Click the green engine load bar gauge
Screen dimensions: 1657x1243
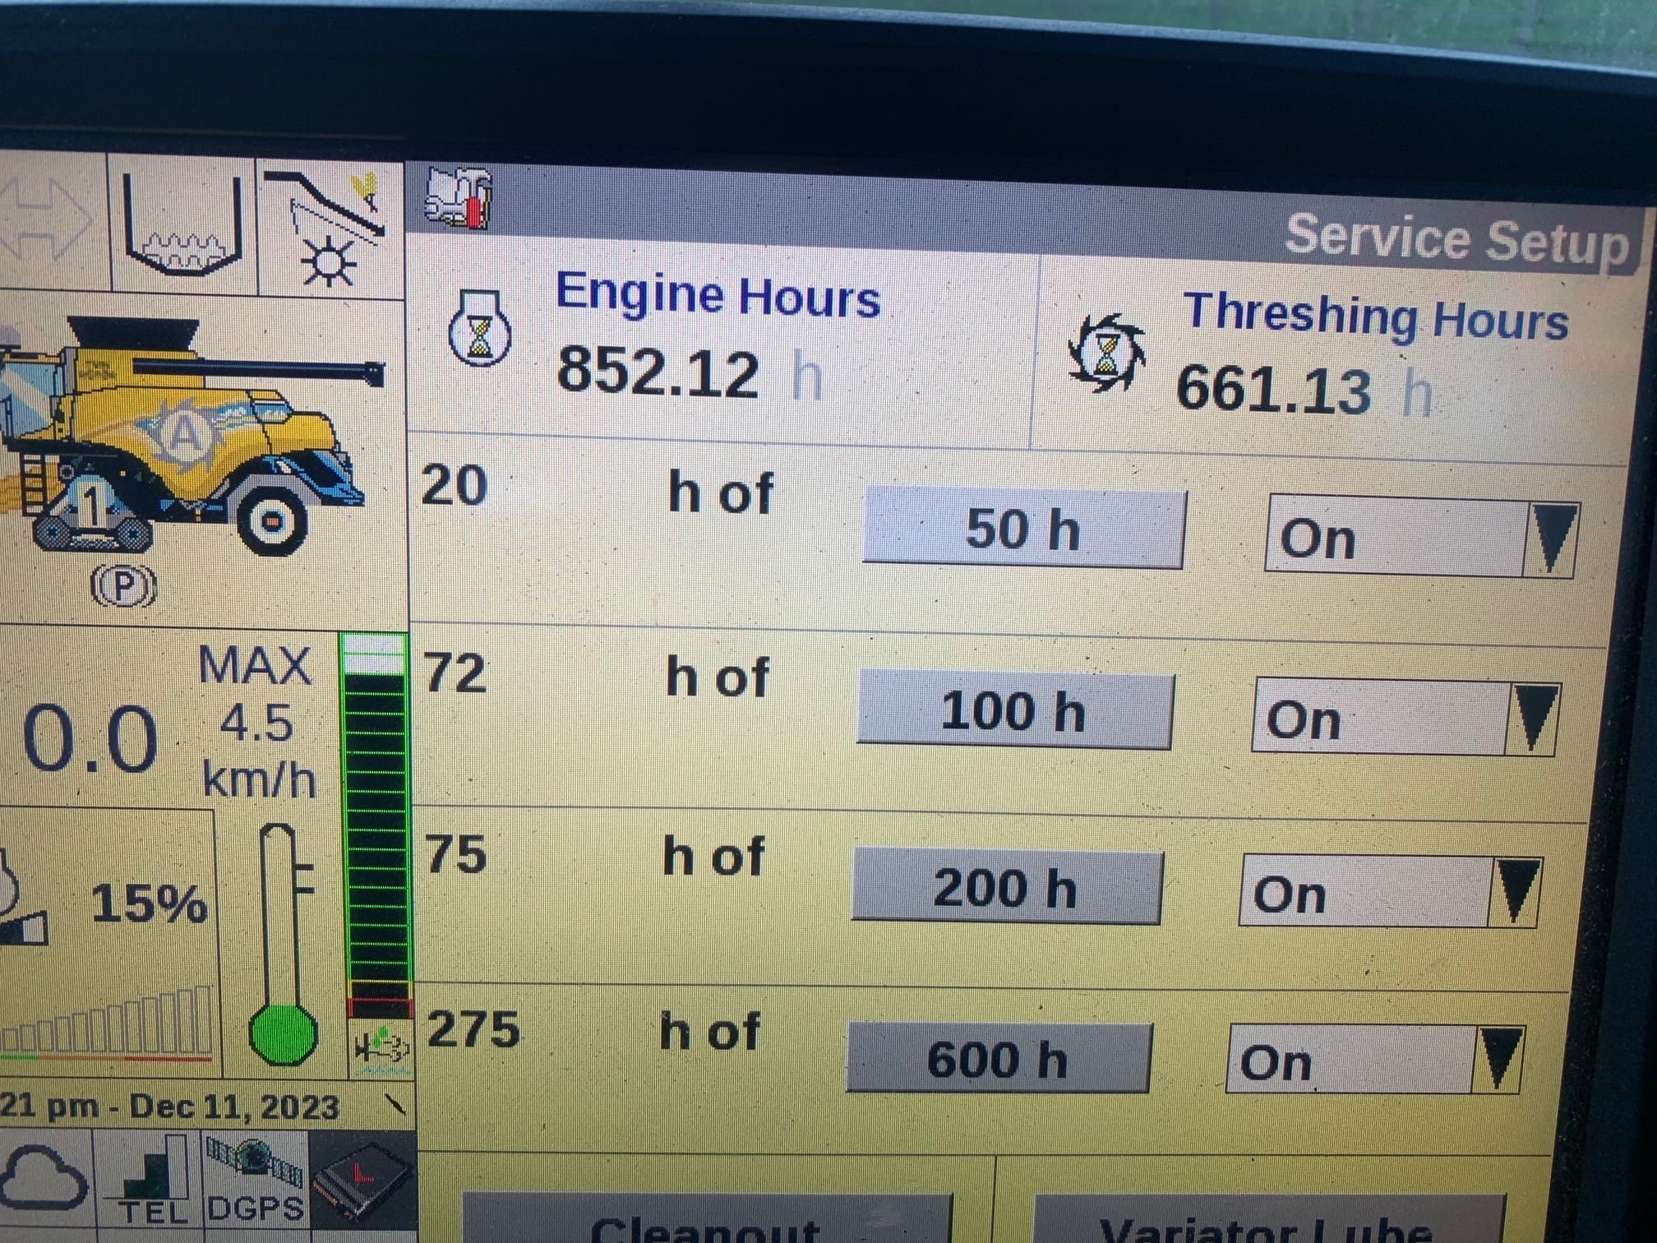tap(376, 822)
